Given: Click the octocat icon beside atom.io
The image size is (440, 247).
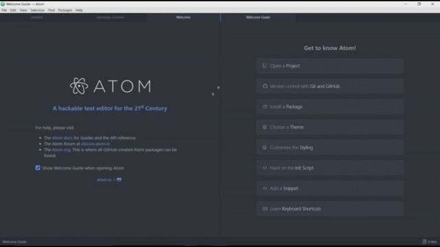Looking at the screenshot, I should 119,180.
